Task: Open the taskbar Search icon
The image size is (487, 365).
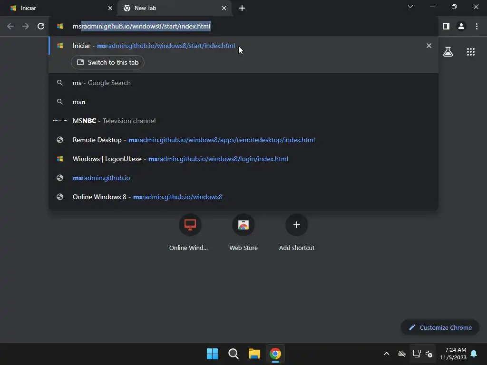Action: point(233,354)
